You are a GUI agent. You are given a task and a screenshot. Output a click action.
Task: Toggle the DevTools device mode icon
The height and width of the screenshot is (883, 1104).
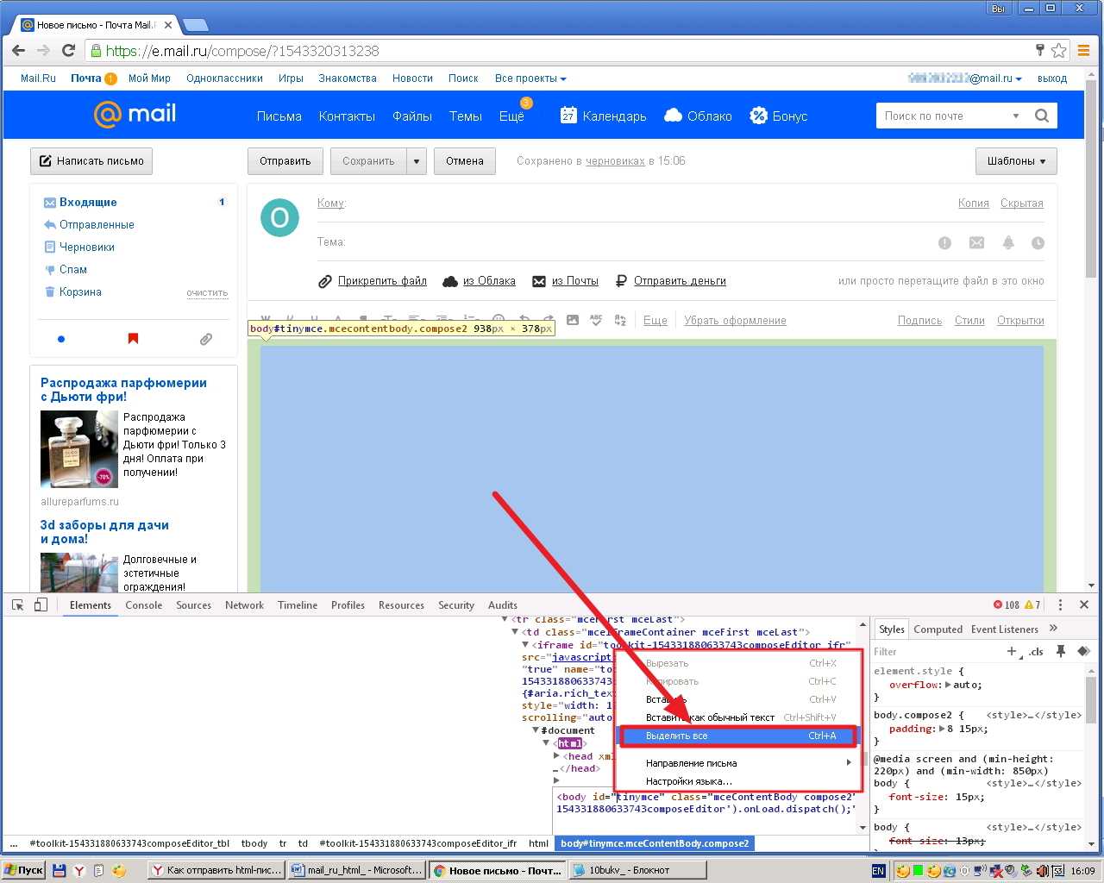41,605
